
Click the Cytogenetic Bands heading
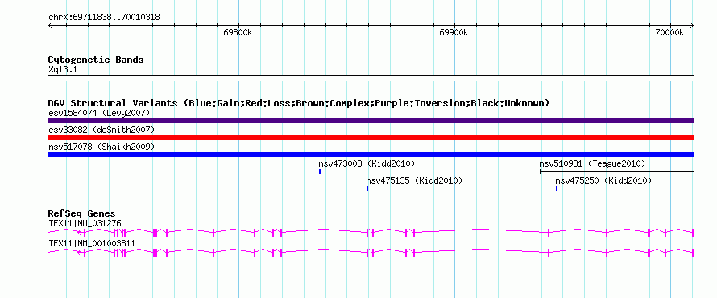click(x=96, y=60)
